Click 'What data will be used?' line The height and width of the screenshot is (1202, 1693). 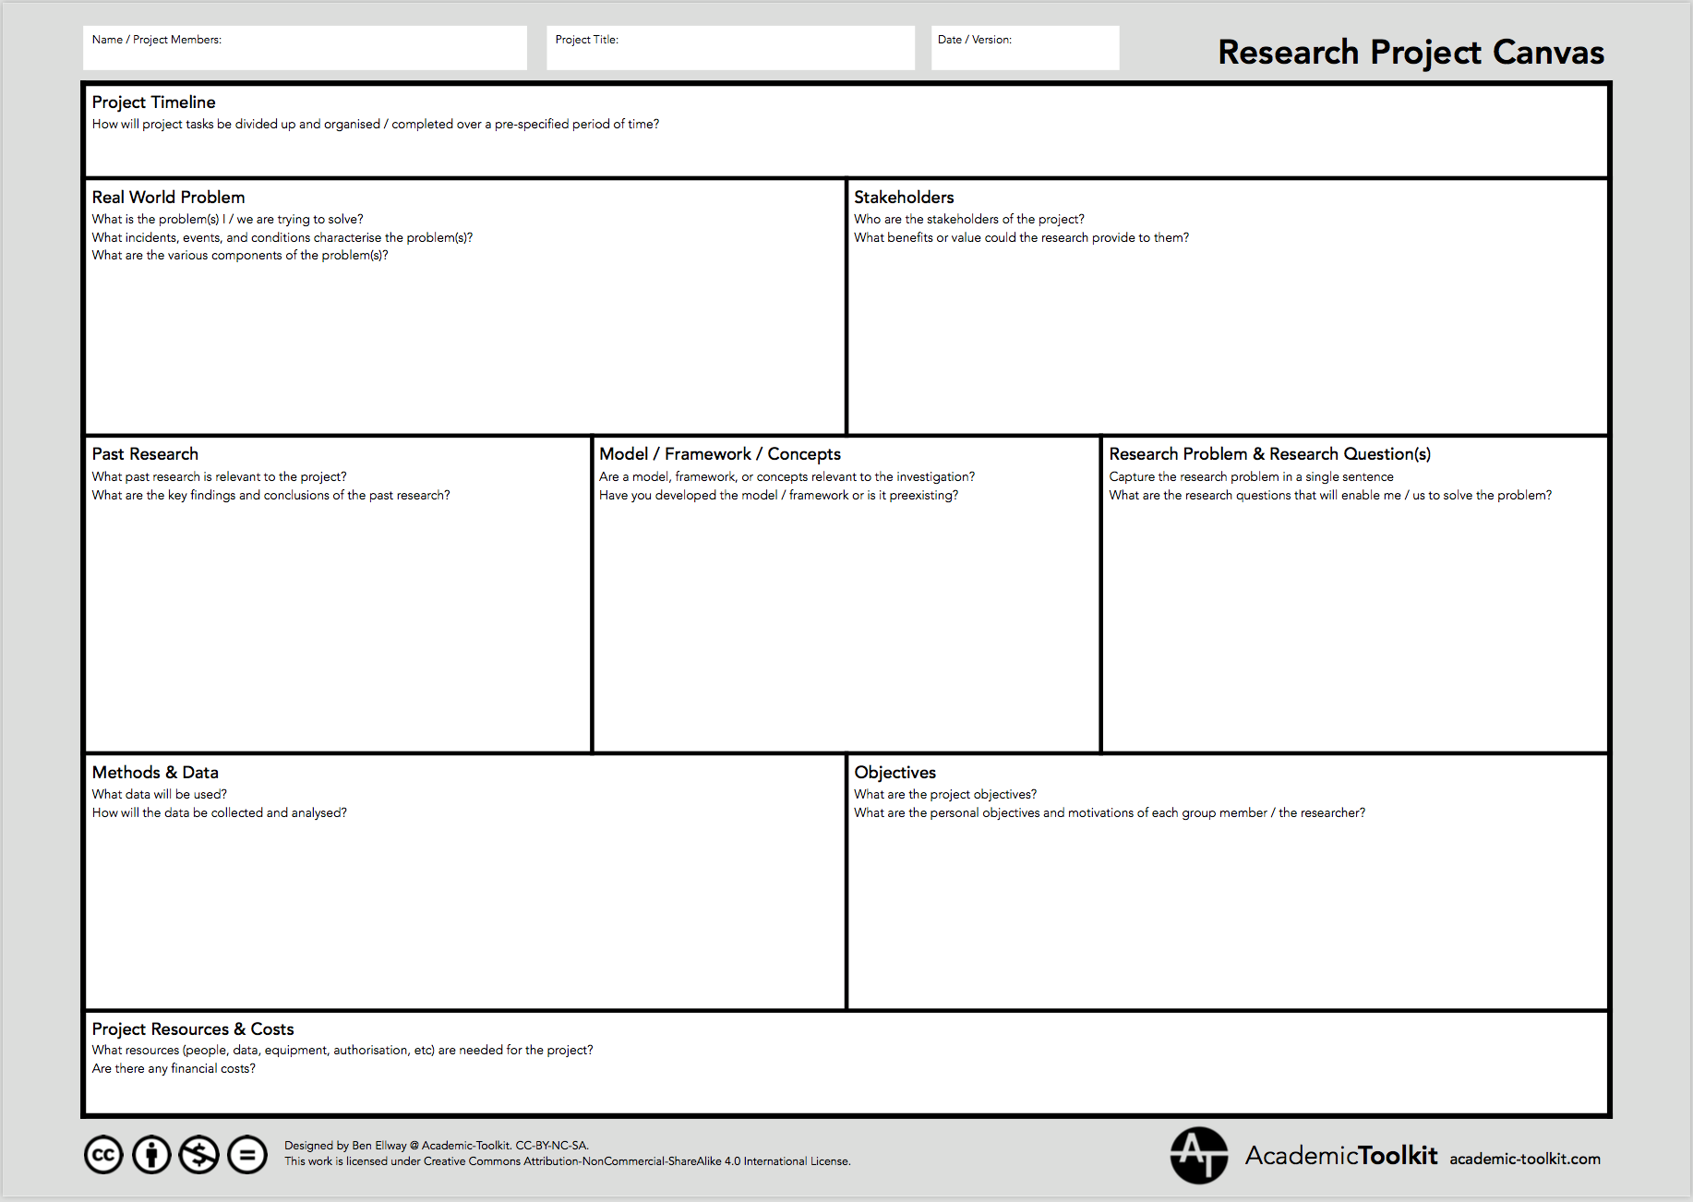tap(159, 795)
